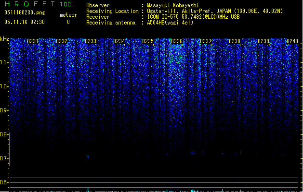This screenshot has height=192, width=303.
Task: Click the 1.1 kHz axis label
Action: (x=4, y=62)
